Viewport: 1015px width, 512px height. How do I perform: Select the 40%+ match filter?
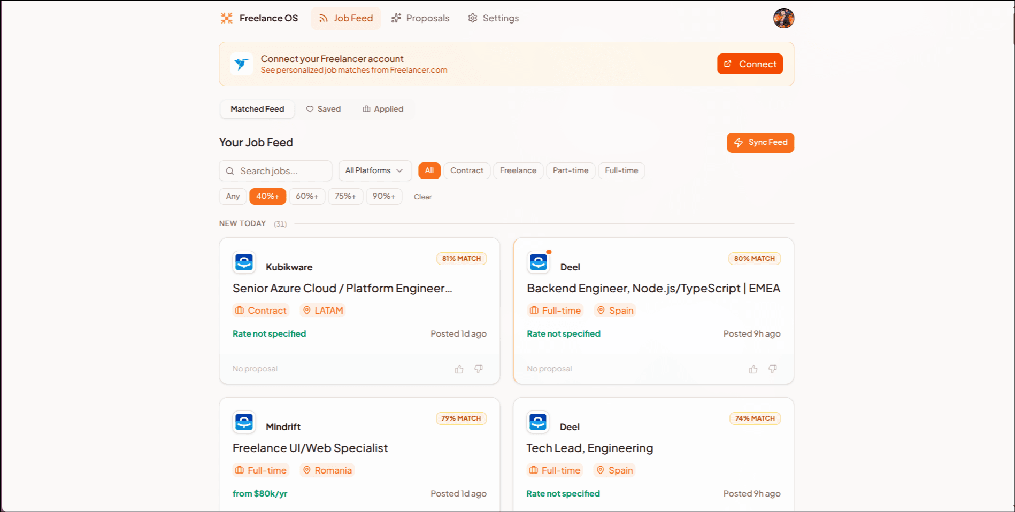tap(267, 196)
